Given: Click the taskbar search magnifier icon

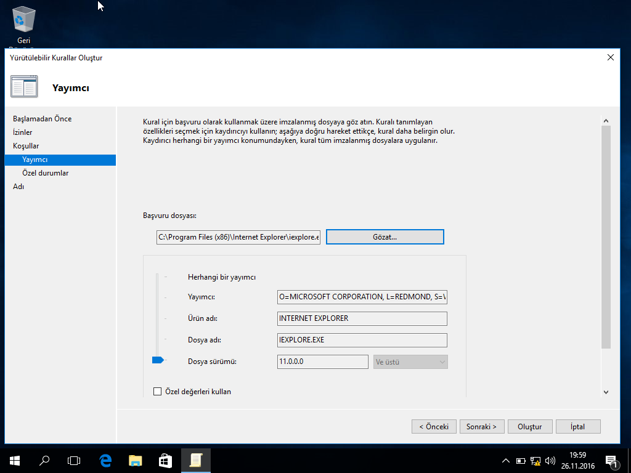Looking at the screenshot, I should 44,460.
